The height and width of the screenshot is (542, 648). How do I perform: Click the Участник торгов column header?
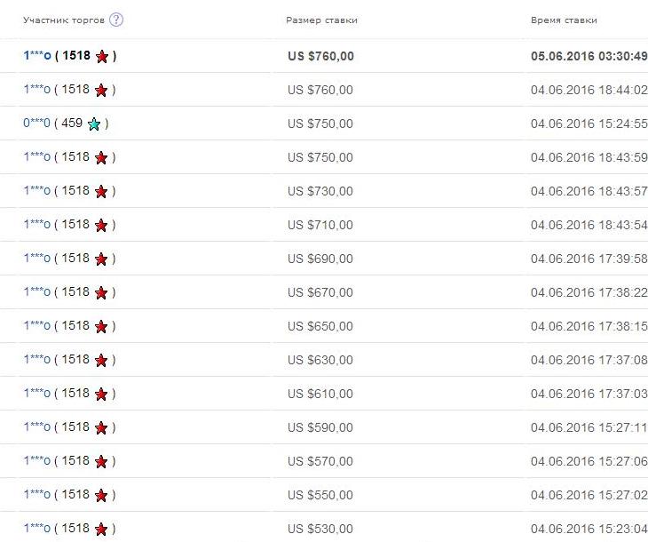[x=64, y=20]
